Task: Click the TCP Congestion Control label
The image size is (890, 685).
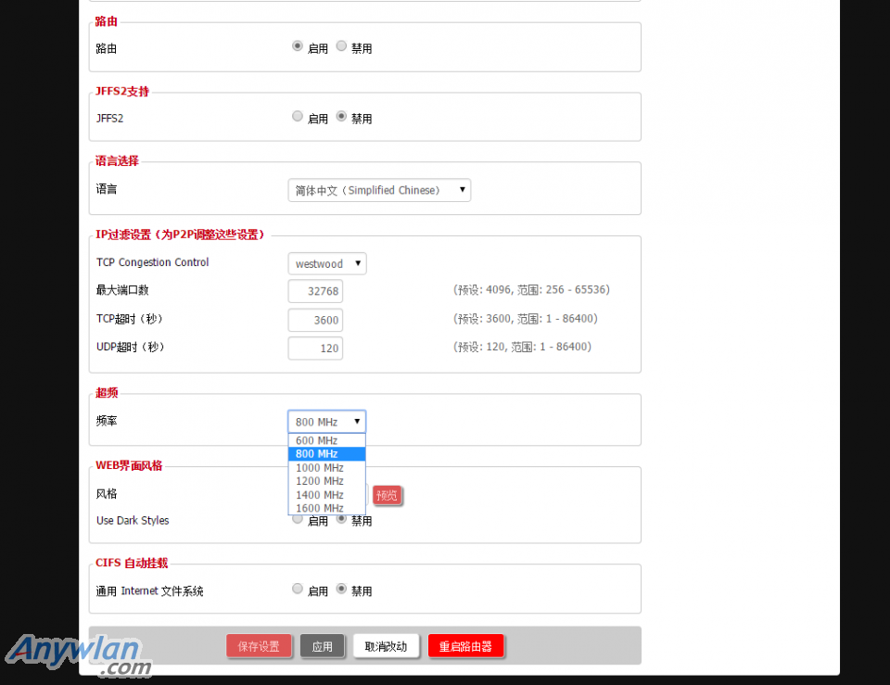Action: (153, 262)
